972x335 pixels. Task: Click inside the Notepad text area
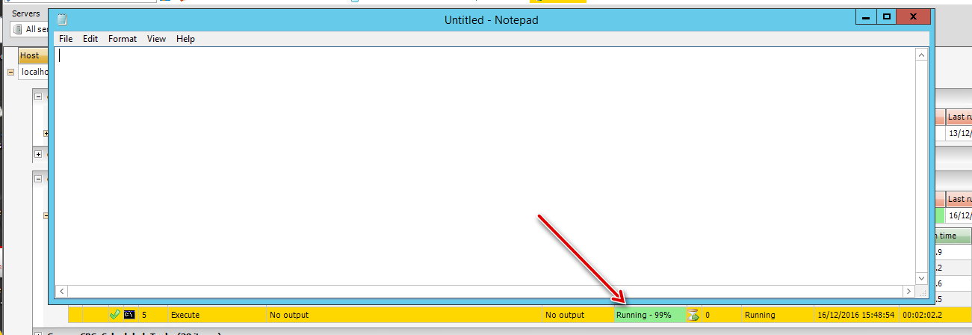click(x=486, y=165)
